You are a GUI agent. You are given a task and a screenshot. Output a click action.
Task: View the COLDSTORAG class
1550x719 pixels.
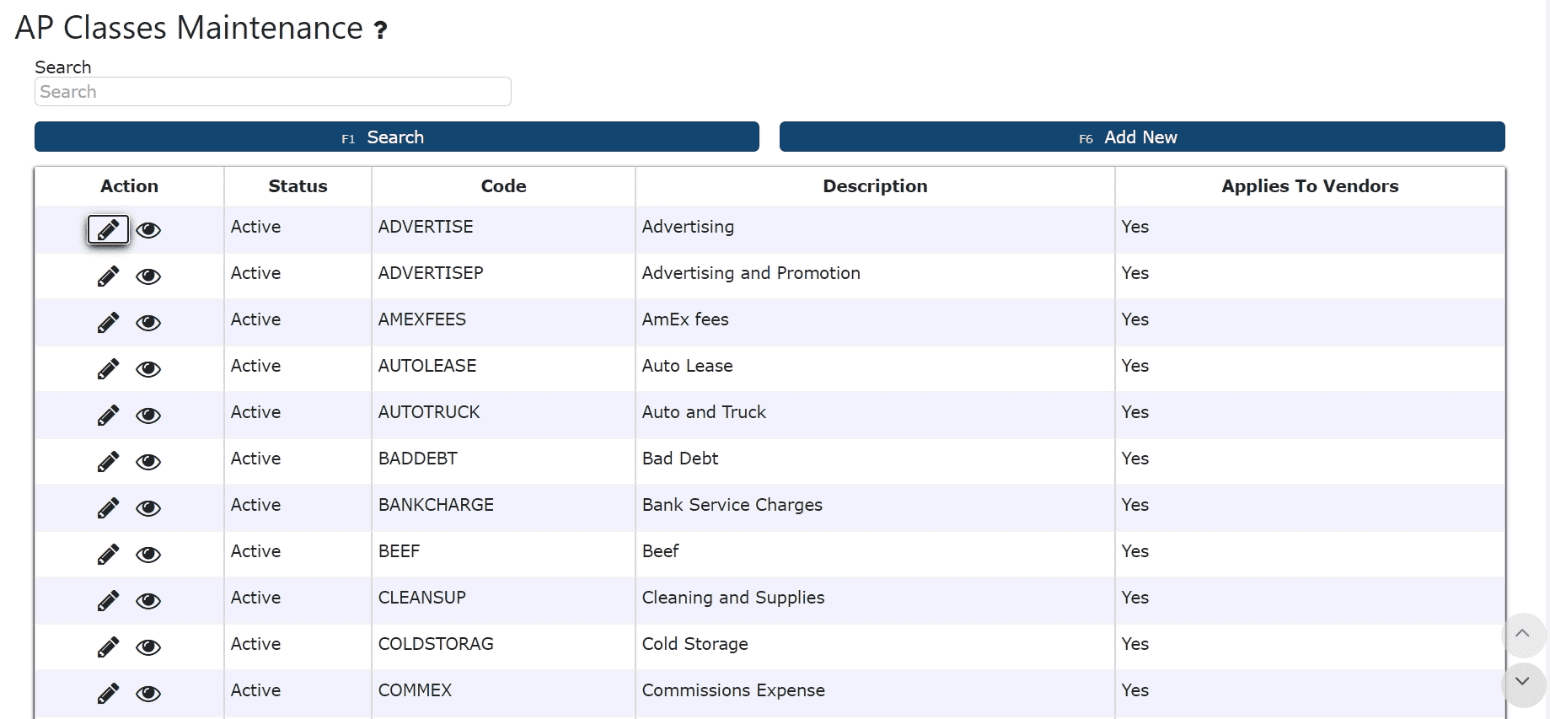point(148,647)
